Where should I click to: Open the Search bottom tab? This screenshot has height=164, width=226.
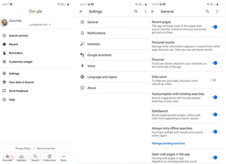(x=35, y=158)
